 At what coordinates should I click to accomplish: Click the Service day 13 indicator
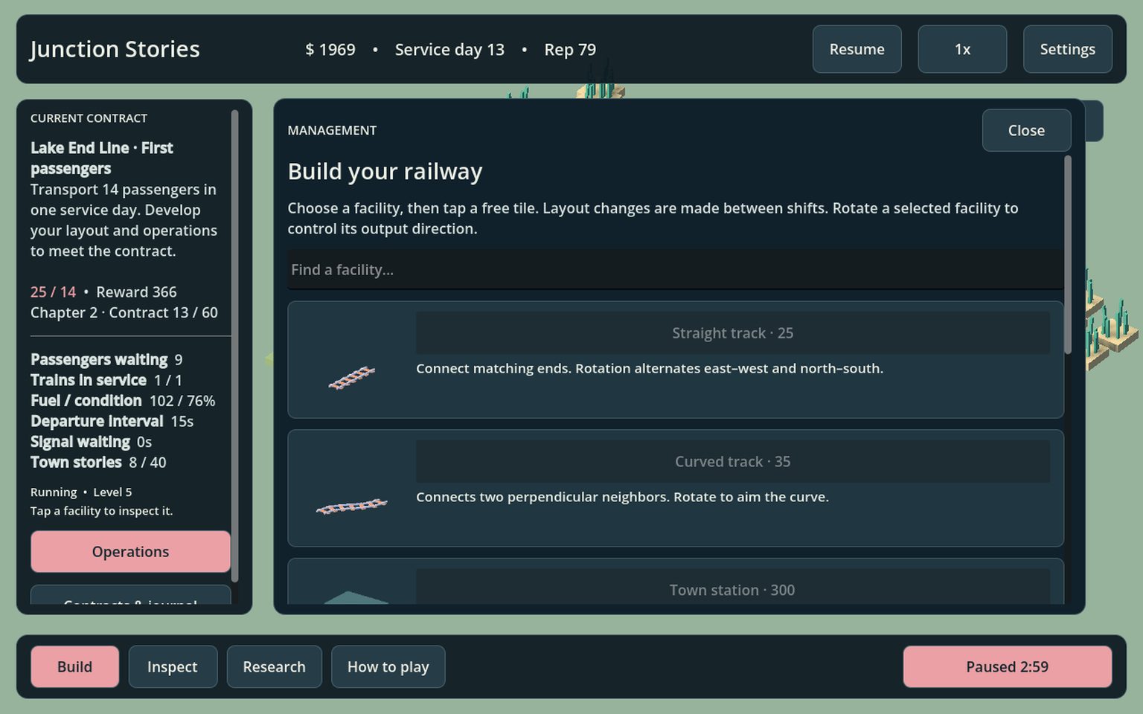click(449, 49)
